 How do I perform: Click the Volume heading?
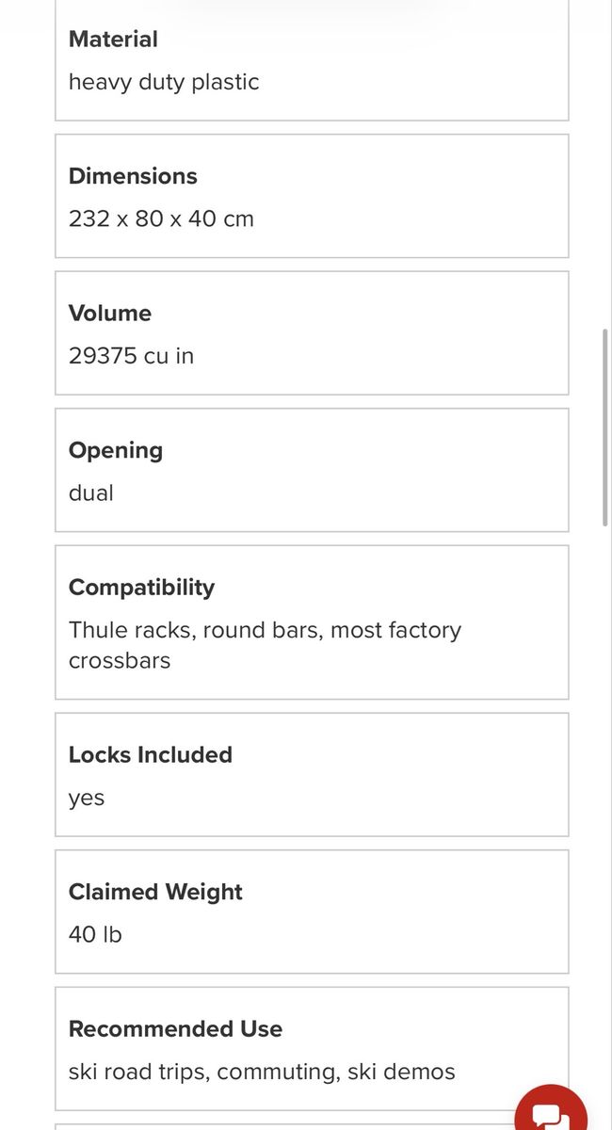[x=110, y=313]
